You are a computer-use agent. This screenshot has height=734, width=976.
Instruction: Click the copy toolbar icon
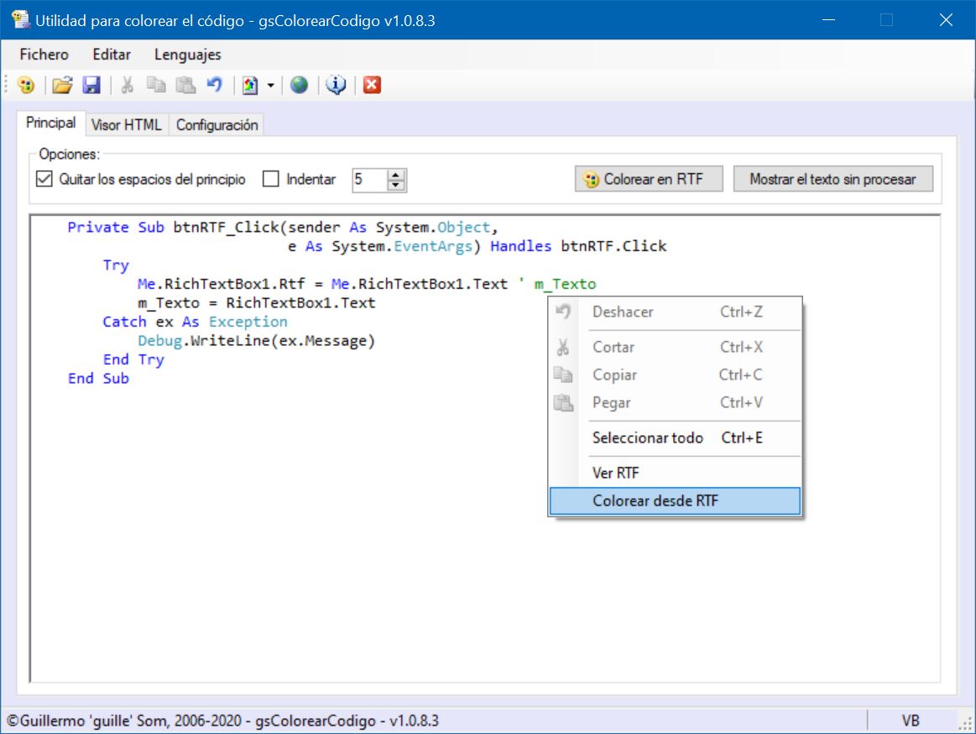point(156,85)
